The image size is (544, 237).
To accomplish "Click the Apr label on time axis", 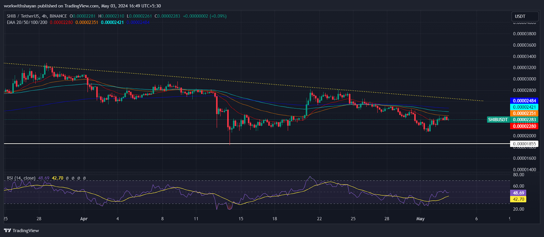I will coord(84,219).
